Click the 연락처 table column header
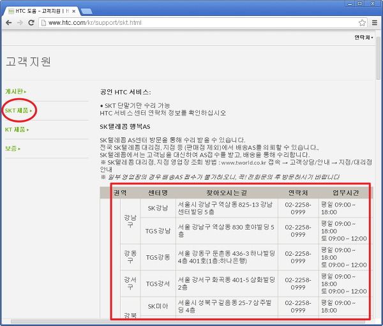This screenshot has width=383, height=326. click(x=298, y=193)
